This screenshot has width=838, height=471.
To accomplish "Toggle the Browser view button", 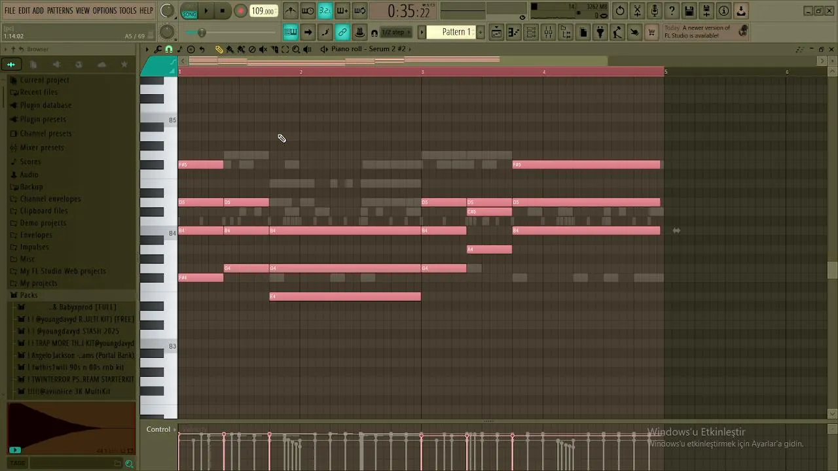I will pyautogui.click(x=565, y=33).
